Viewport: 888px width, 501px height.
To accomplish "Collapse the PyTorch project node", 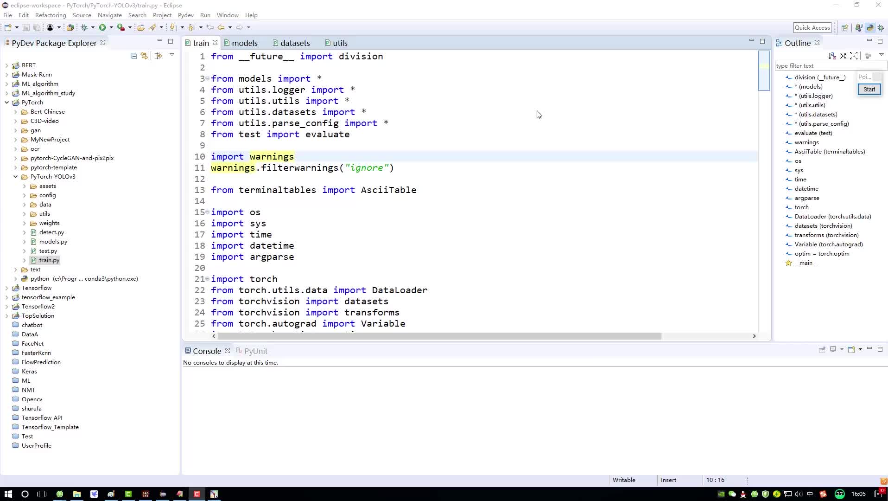I will [x=6, y=103].
